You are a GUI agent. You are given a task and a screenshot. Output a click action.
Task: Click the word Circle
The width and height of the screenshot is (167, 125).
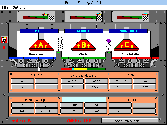click(83, 54)
